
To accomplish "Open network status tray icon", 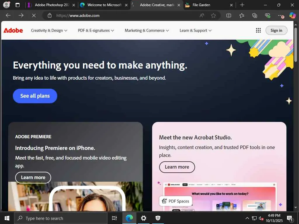I will (x=254, y=218).
